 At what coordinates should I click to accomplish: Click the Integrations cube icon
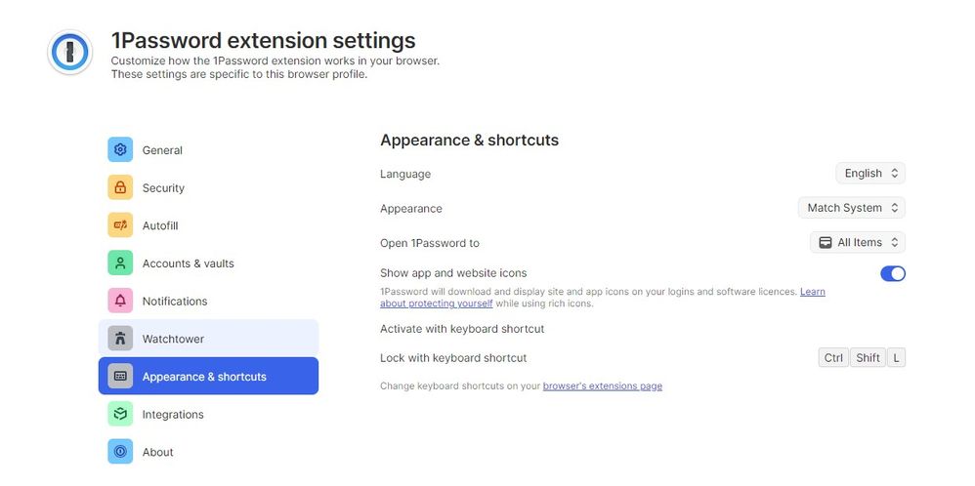[x=120, y=414]
